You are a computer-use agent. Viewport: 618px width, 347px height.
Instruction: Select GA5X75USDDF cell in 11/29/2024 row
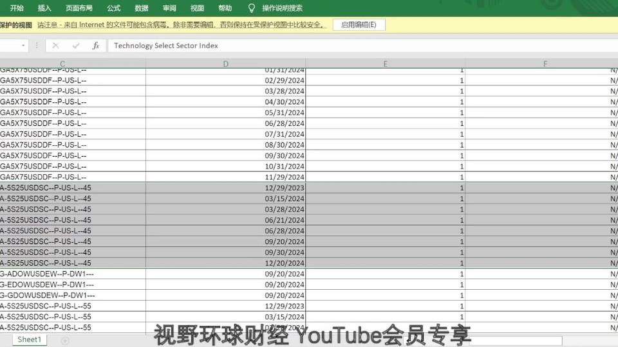tap(73, 177)
